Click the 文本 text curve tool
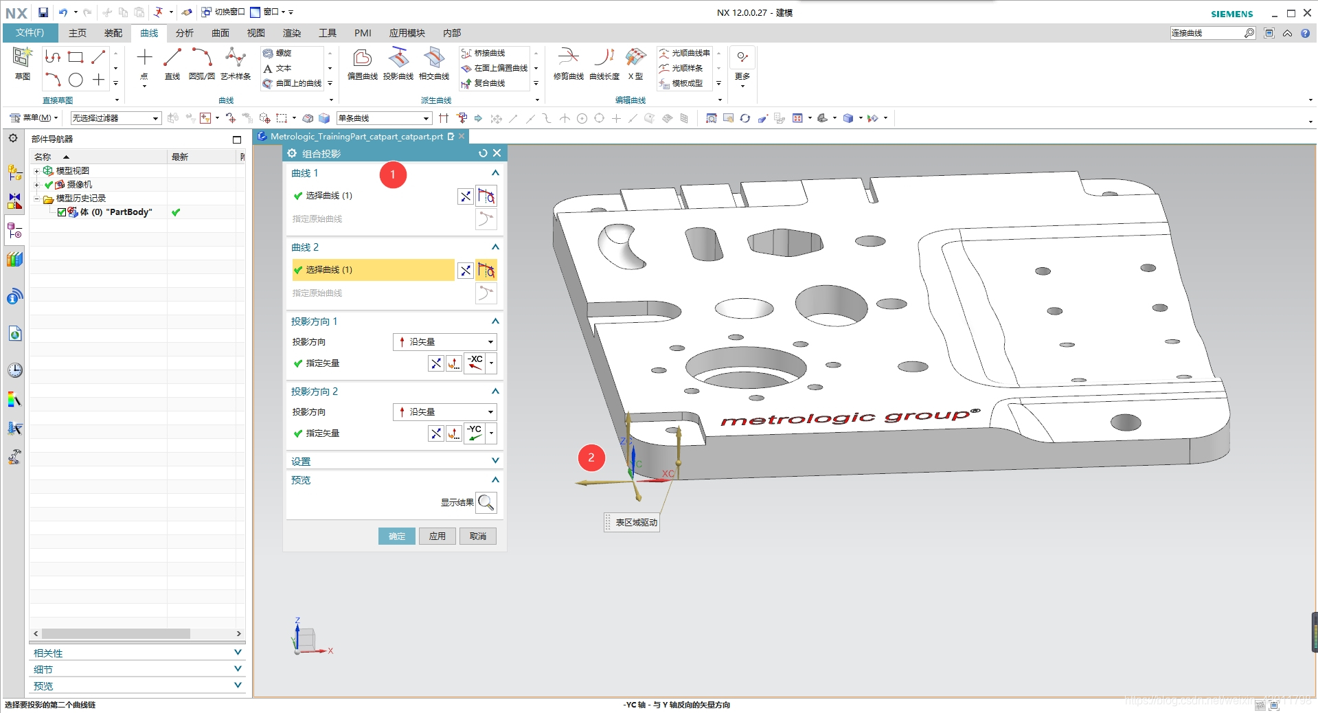 (x=277, y=68)
